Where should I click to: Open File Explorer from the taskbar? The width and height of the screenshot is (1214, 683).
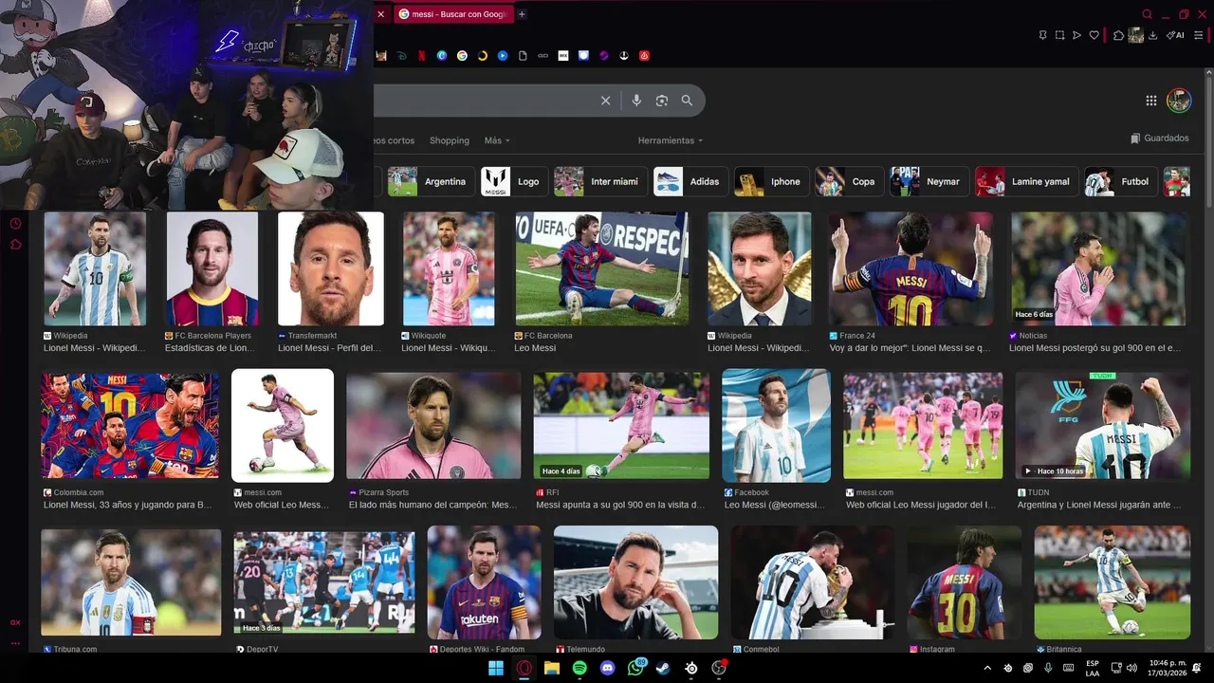[551, 668]
